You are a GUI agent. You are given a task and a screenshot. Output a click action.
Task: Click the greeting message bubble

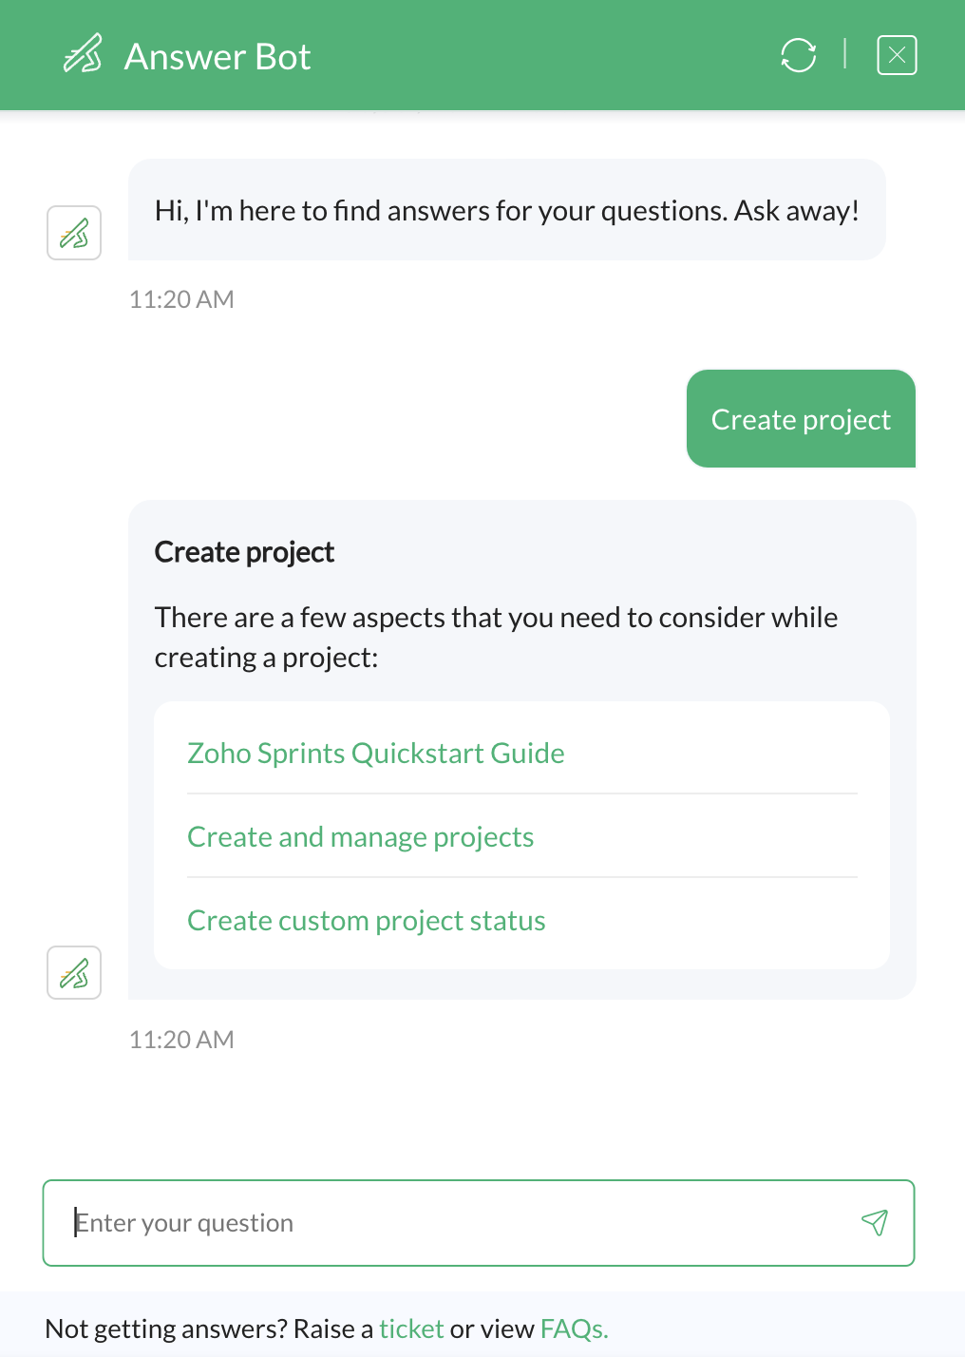(x=507, y=210)
